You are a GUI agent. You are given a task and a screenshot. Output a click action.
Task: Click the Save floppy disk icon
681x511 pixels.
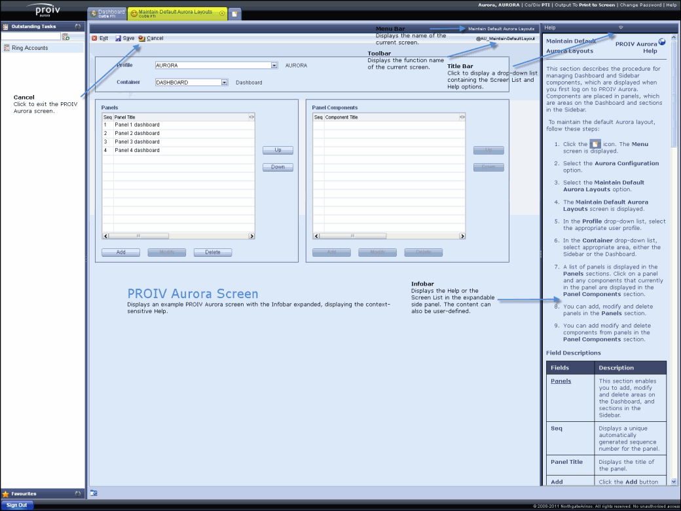[118, 38]
